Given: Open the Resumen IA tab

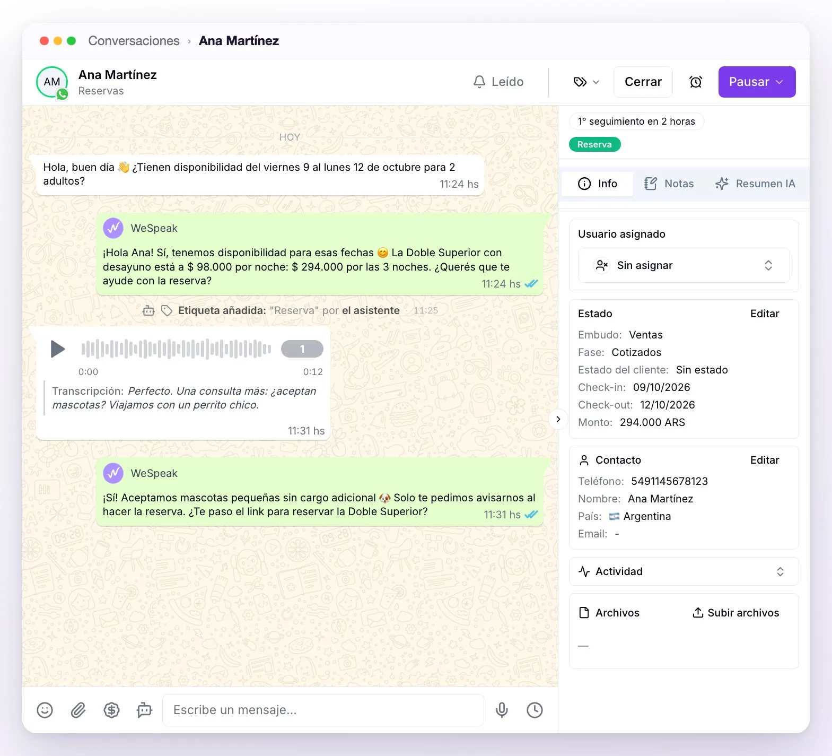Looking at the screenshot, I should (x=755, y=184).
